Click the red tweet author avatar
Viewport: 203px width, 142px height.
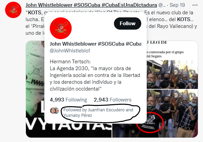(x=13, y=10)
